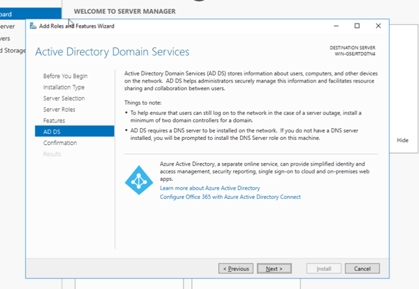Close the Add Roles and Features Wizard

pyautogui.click(x=378, y=26)
